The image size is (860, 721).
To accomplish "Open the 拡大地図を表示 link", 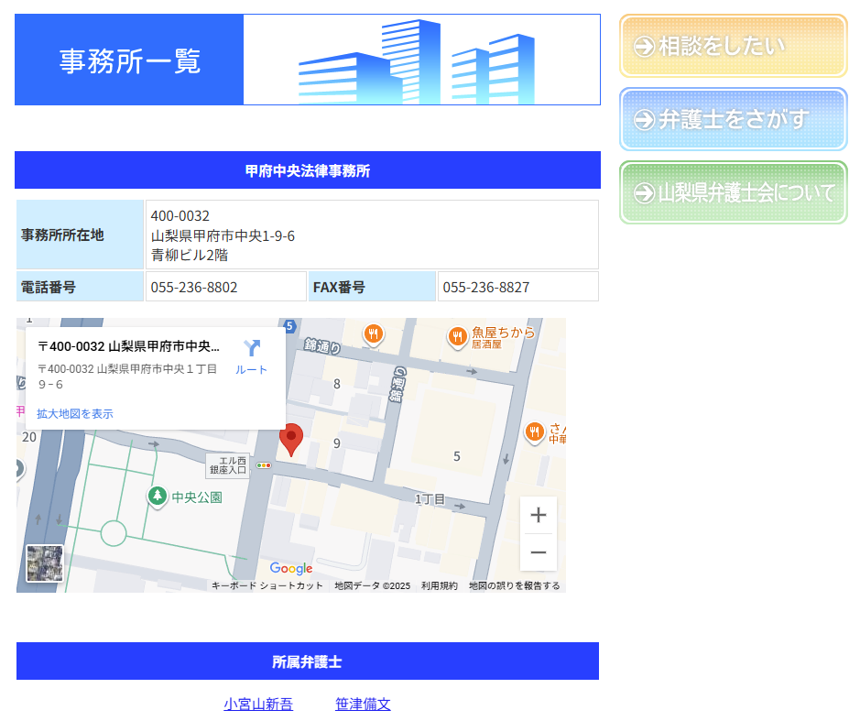I will tap(75, 414).
